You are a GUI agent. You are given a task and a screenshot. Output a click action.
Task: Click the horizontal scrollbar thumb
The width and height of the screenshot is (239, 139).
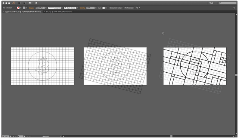(x=171, y=136)
